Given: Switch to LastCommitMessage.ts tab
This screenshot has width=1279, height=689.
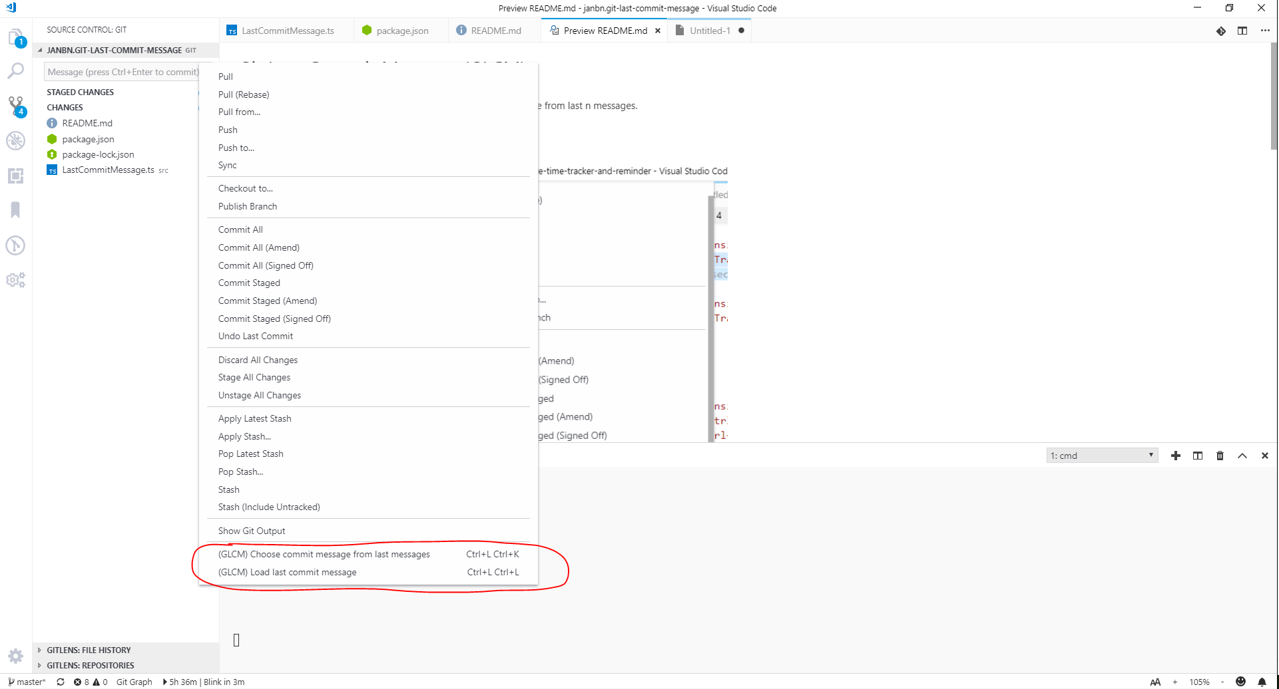Looking at the screenshot, I should (286, 31).
